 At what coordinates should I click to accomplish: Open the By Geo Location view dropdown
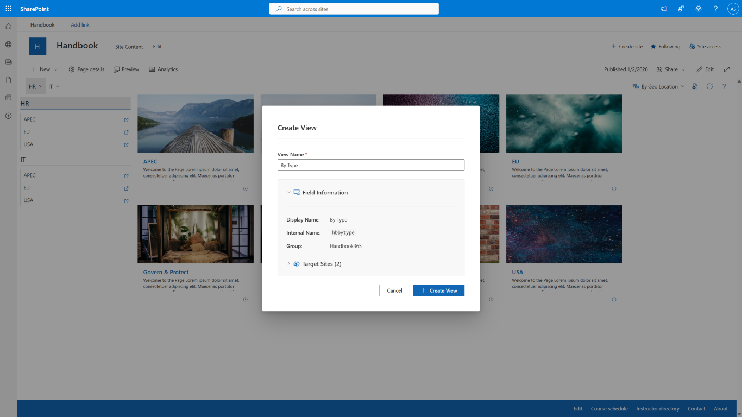(x=658, y=86)
